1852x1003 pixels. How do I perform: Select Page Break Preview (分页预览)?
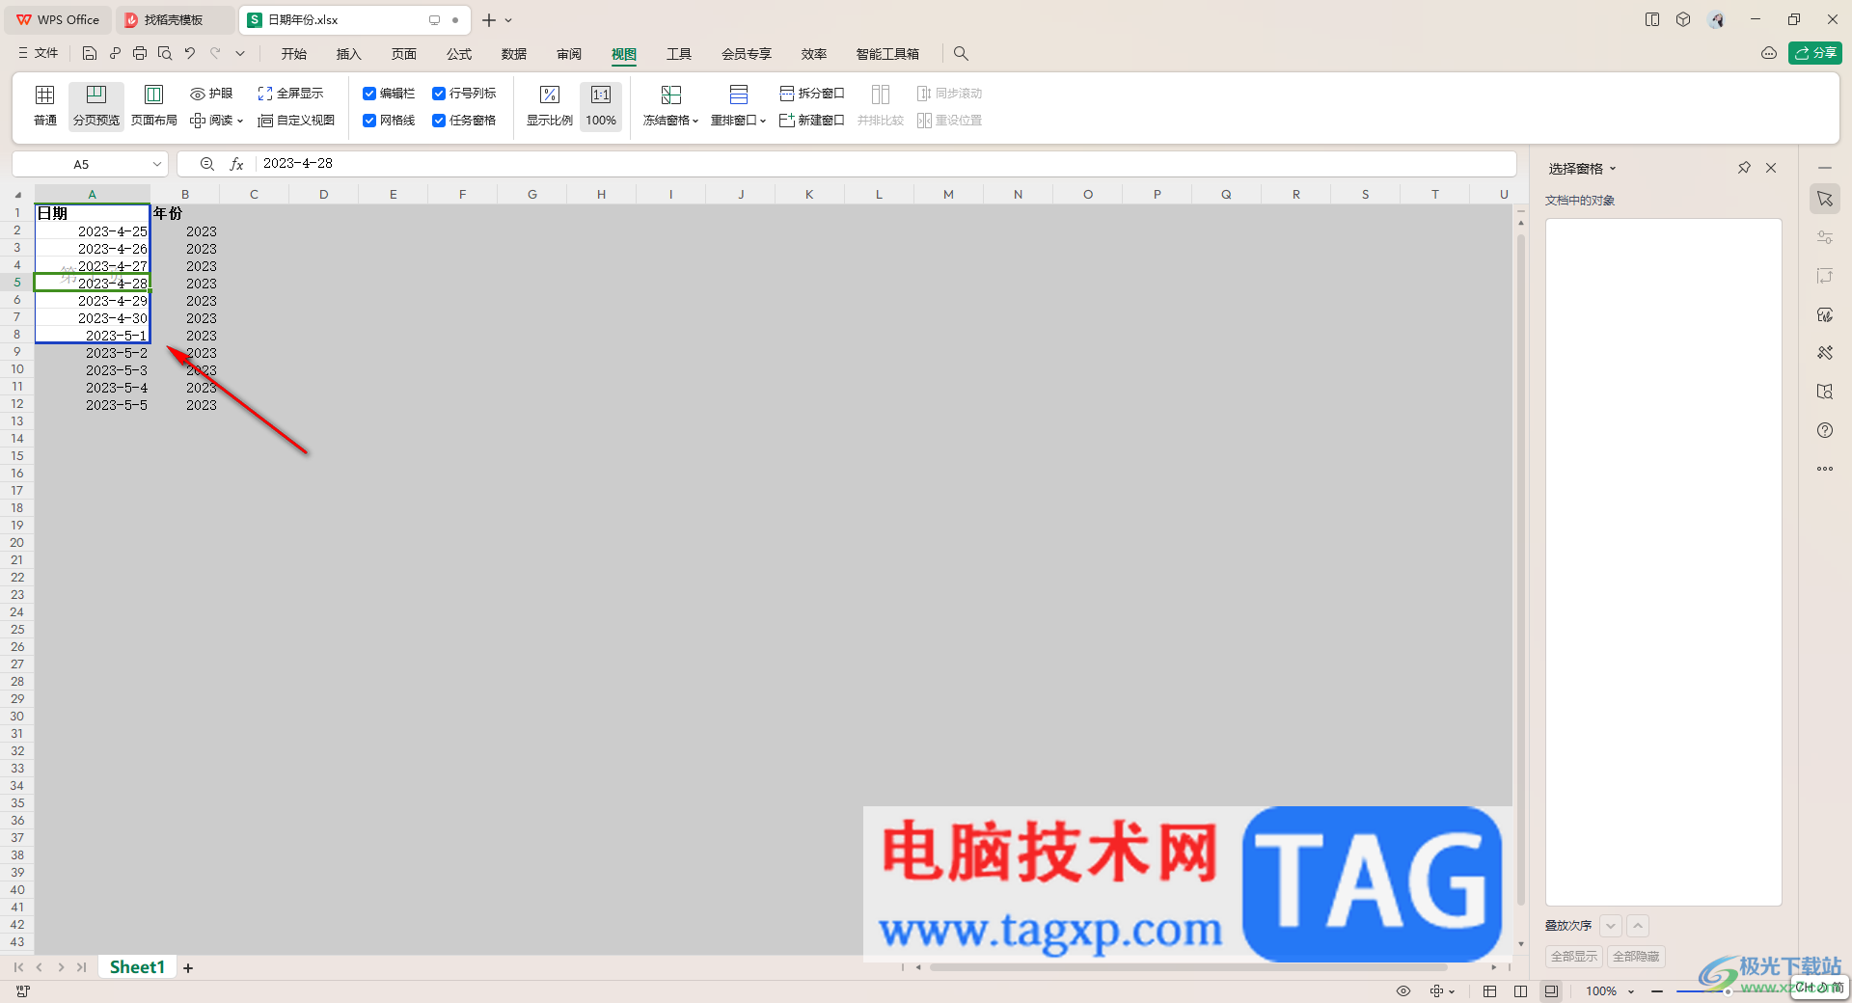(96, 106)
